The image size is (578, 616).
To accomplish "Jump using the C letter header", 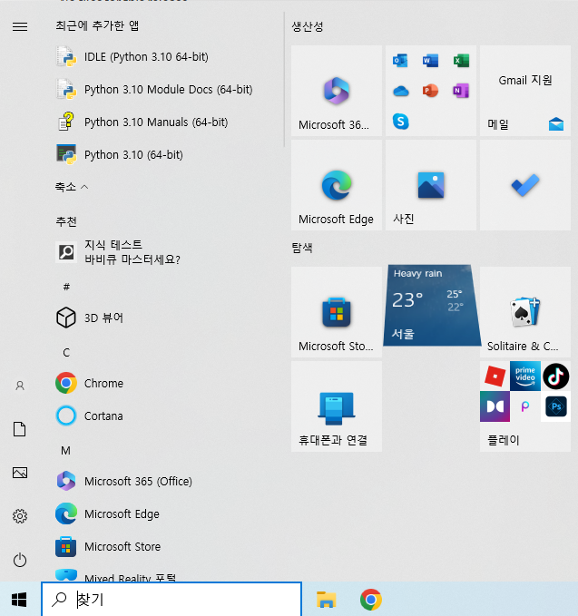I will (66, 352).
